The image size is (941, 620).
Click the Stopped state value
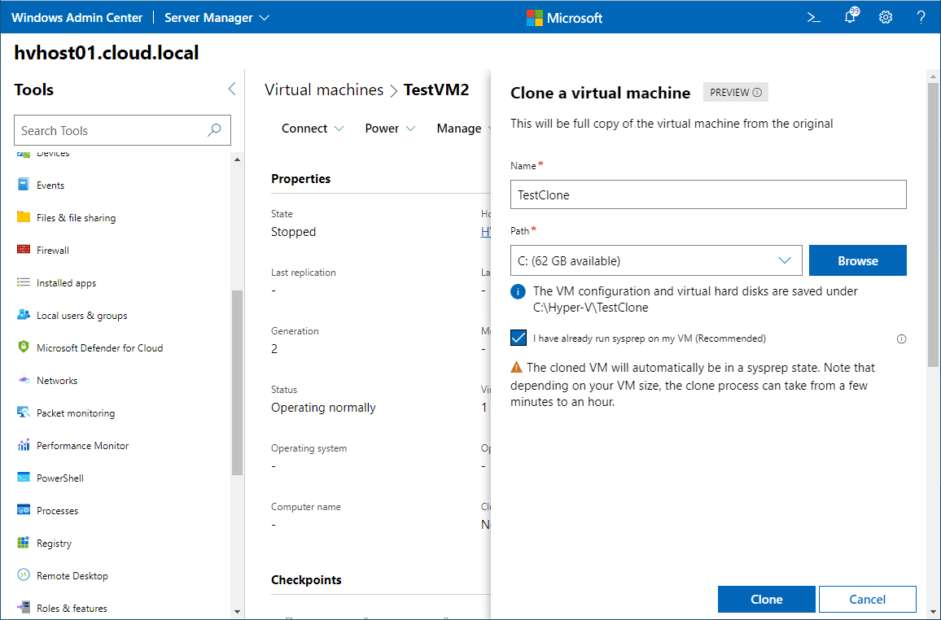tap(294, 232)
